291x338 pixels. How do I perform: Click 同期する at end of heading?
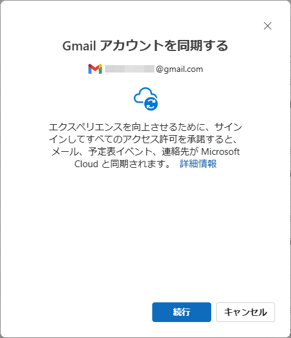pyautogui.click(x=203, y=45)
